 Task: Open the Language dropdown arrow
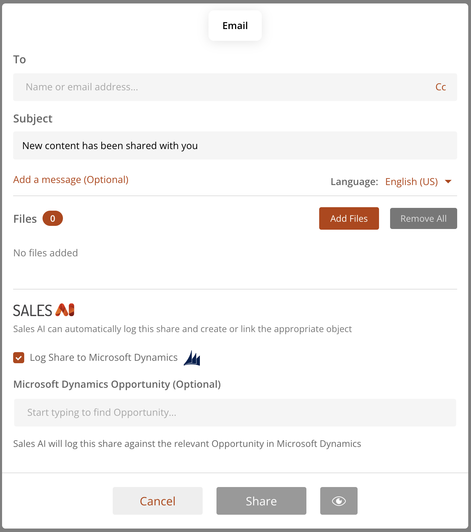[448, 182]
